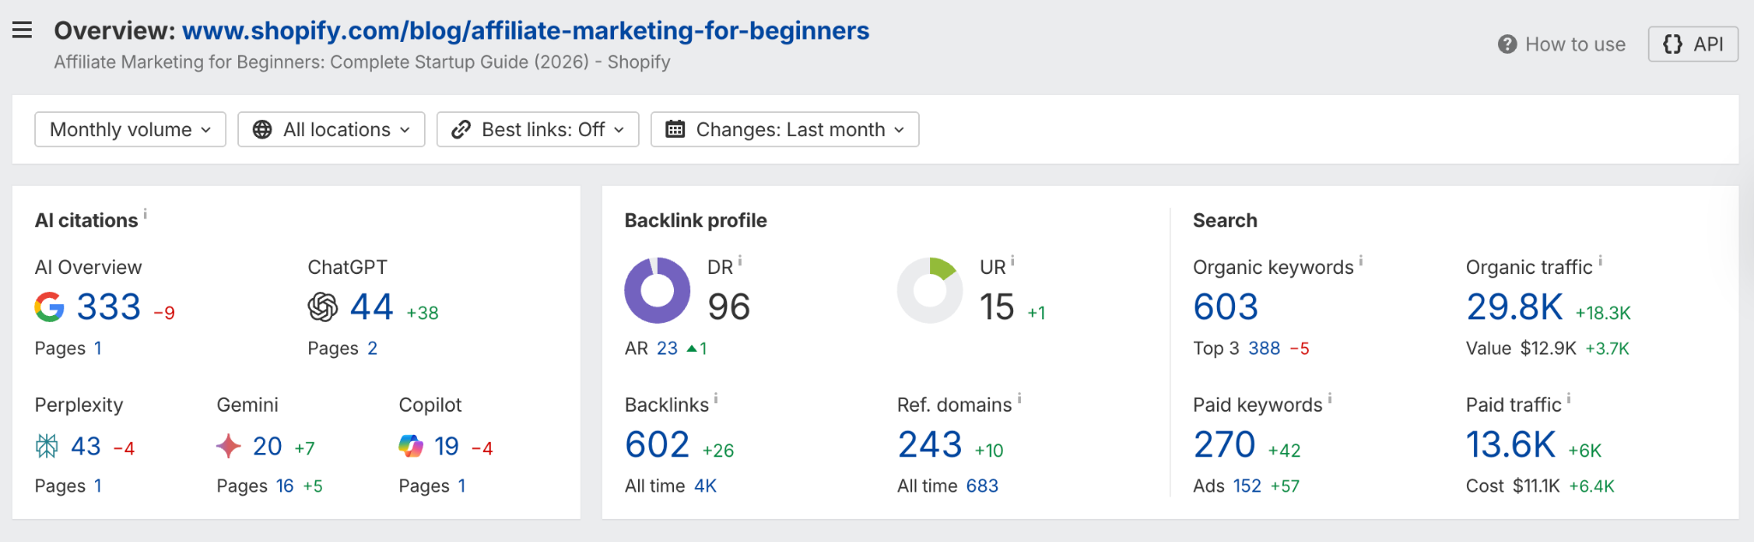Click the Perplexity logo icon

[x=47, y=445]
